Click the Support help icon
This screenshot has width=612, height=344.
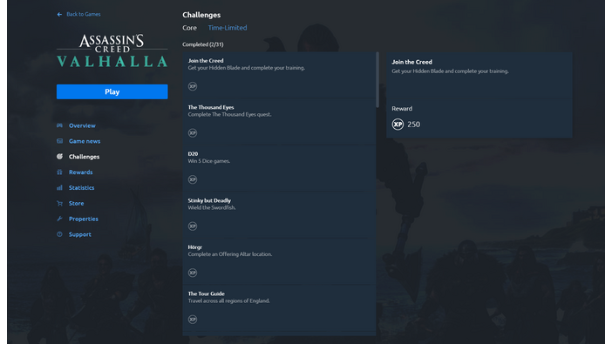59,234
